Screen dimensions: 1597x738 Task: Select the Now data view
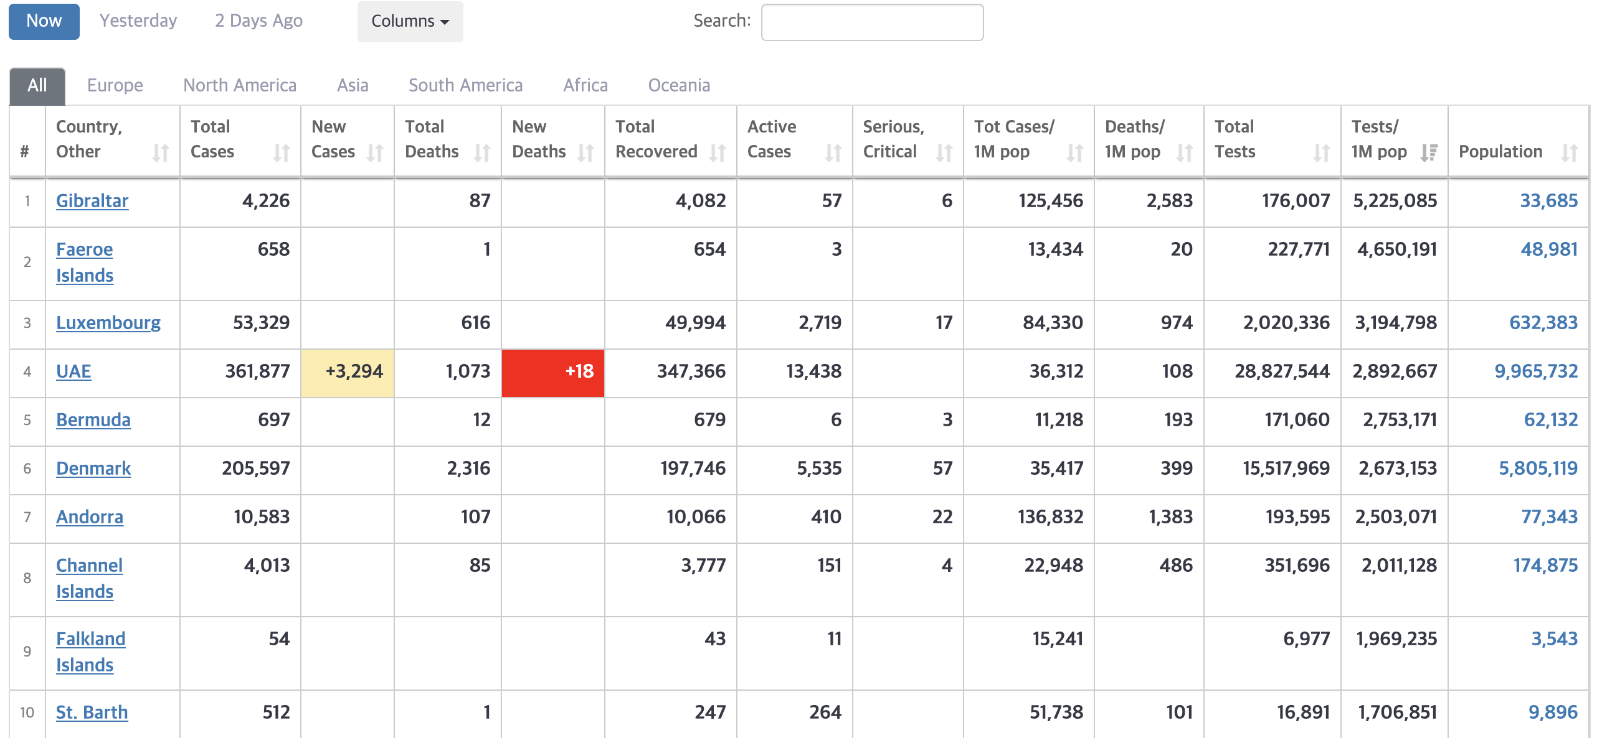click(44, 22)
